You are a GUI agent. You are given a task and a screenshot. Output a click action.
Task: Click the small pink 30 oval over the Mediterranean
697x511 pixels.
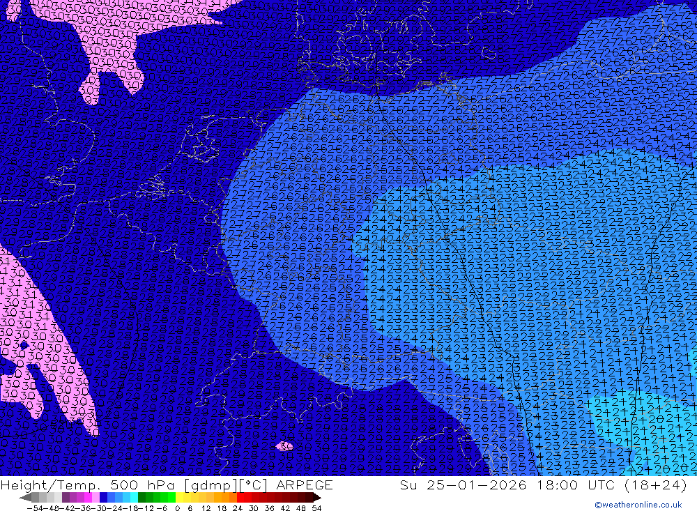pyautogui.click(x=285, y=446)
